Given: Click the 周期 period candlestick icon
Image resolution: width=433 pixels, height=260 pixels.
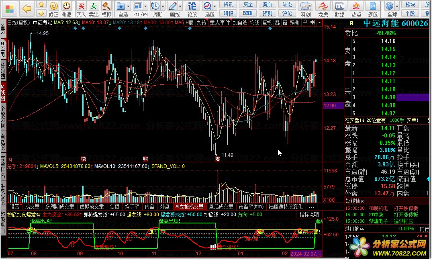Looking at the screenshot, I should coord(155,6).
